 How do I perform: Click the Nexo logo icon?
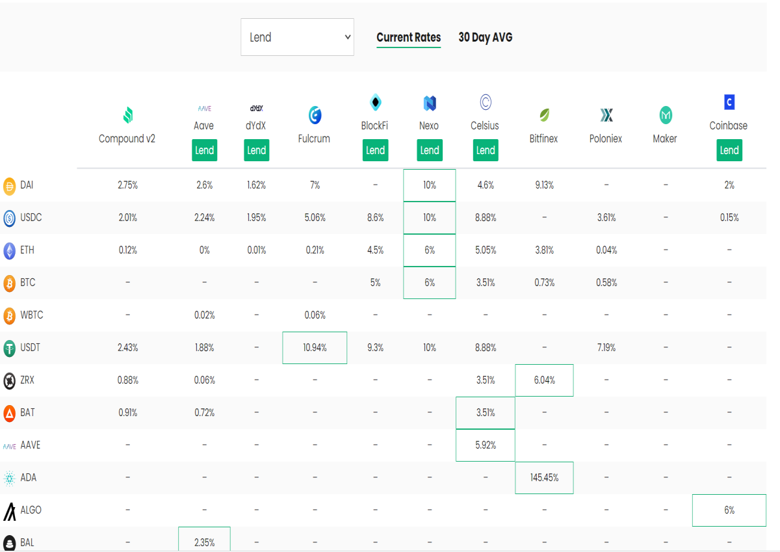[429, 103]
